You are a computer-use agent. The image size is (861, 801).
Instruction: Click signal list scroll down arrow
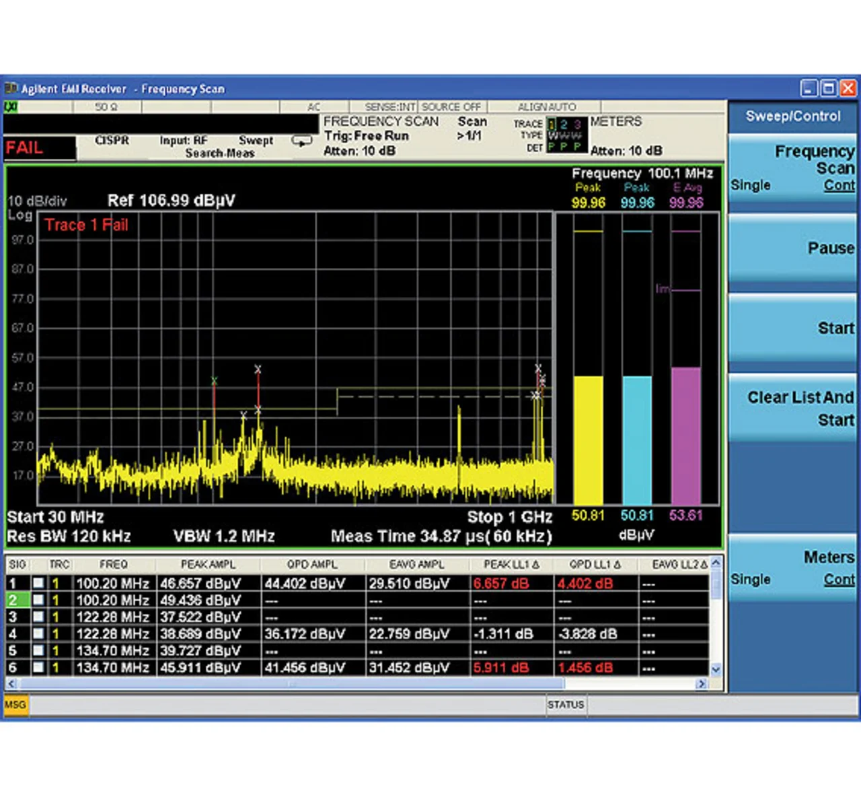[716, 669]
